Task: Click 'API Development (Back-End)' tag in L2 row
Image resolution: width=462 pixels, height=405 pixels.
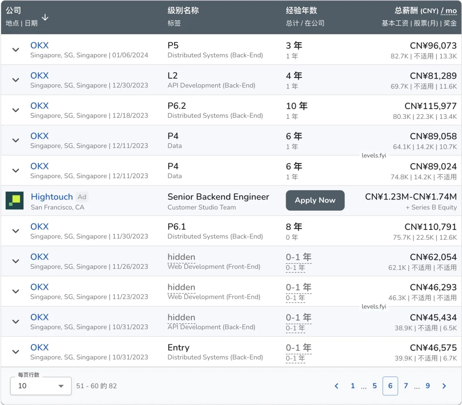Action: [211, 85]
